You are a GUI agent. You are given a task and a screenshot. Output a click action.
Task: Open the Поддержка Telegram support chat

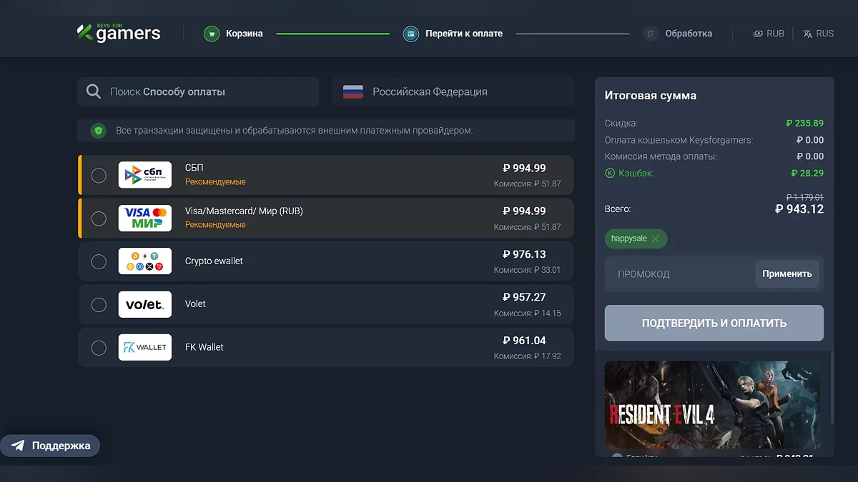[x=51, y=446]
